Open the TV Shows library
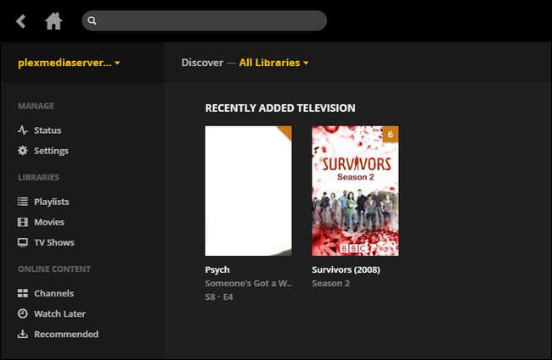The height and width of the screenshot is (360, 552). [54, 242]
